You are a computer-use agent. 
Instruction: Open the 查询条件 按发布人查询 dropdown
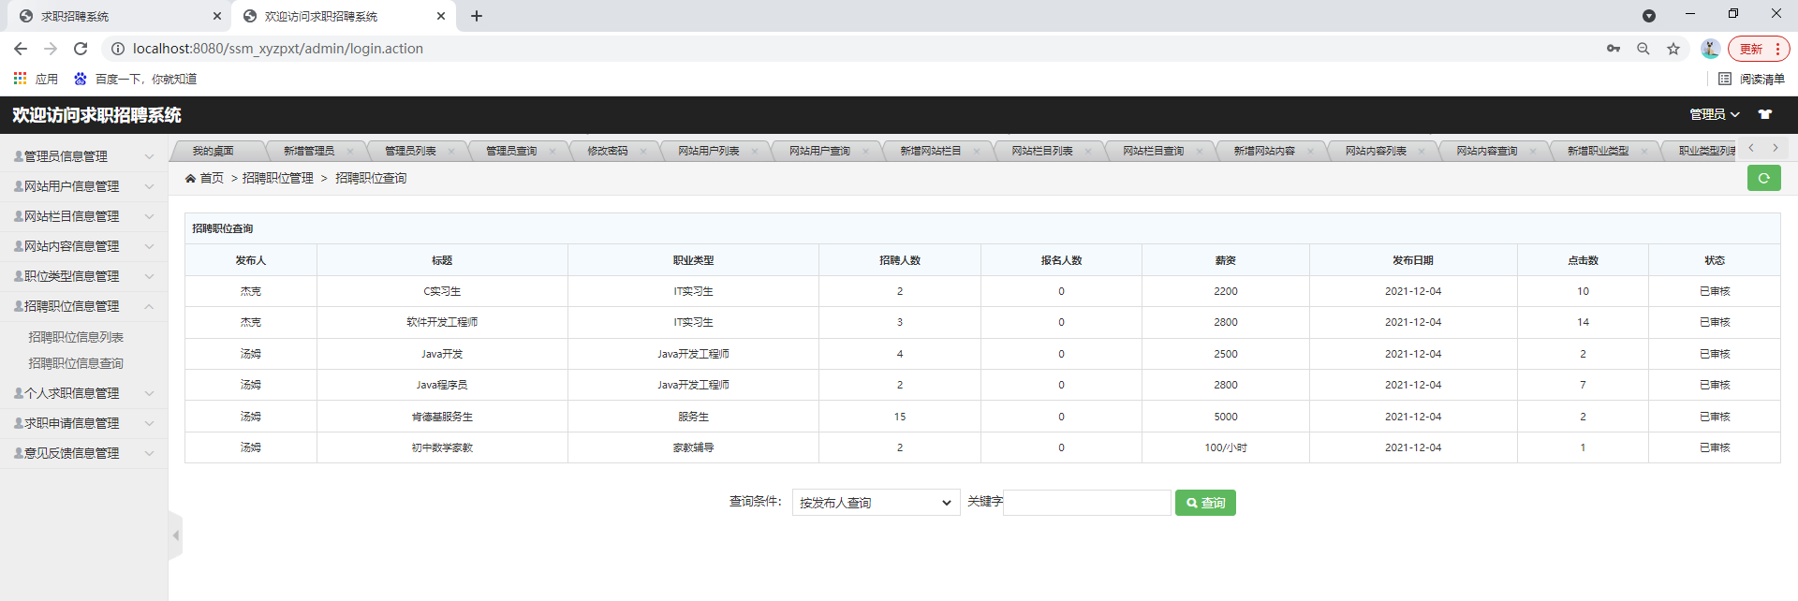tap(876, 503)
